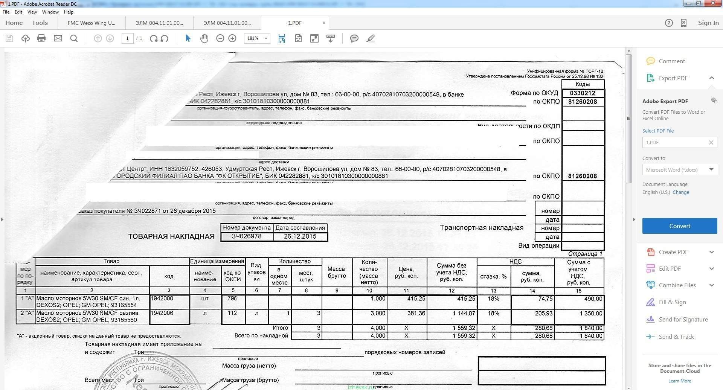Click the mobile link icon near Sign In

(683, 23)
